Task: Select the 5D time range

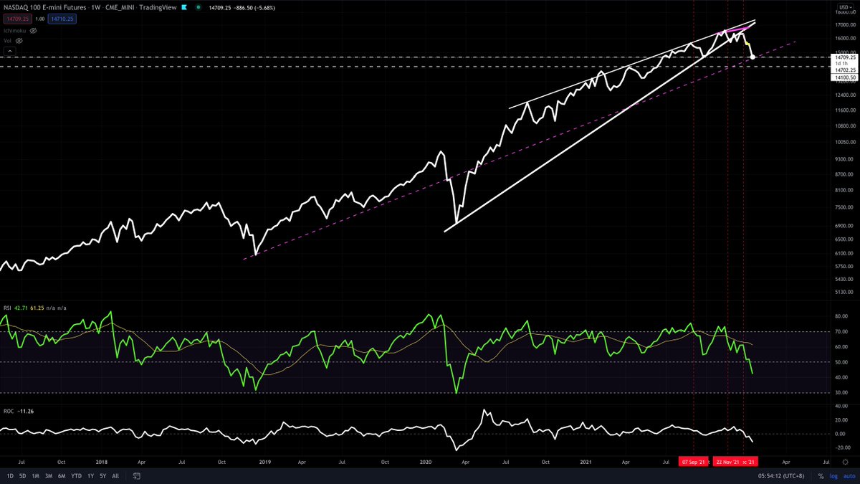Action: (x=22, y=476)
